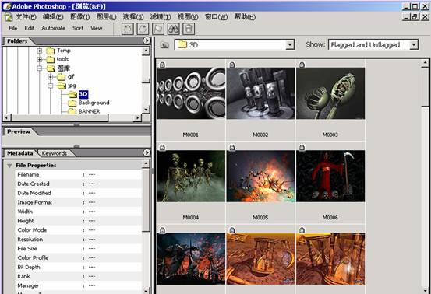Image resolution: width=431 pixels, height=294 pixels.
Task: Collapse the File Properties section triangle
Action: coord(9,166)
